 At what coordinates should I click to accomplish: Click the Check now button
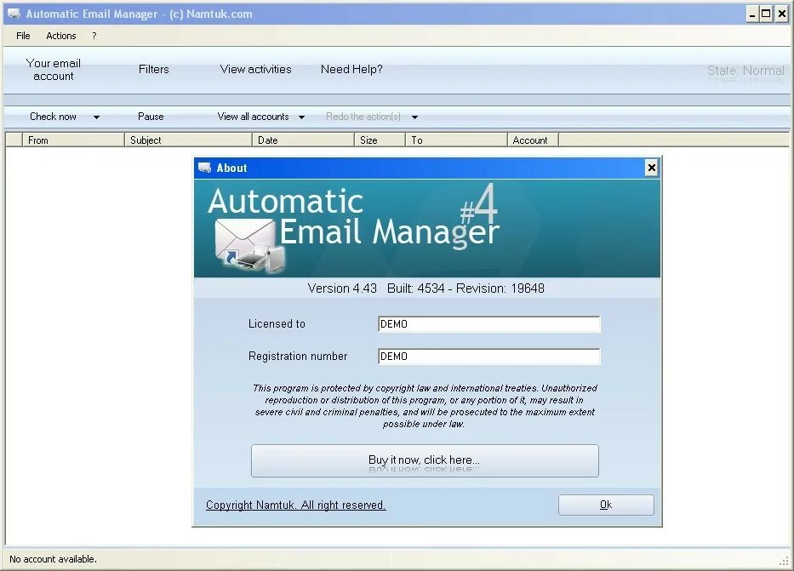coord(53,117)
